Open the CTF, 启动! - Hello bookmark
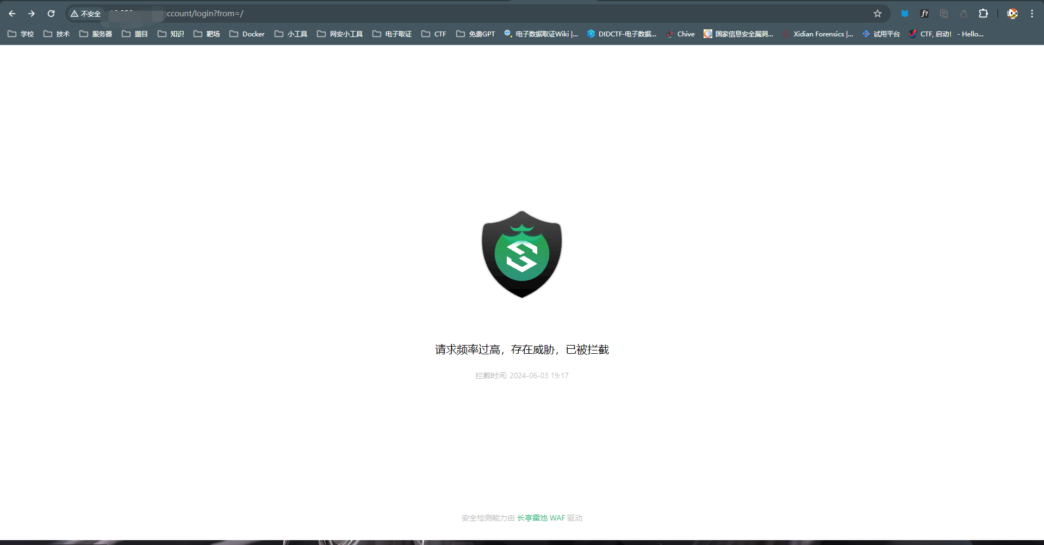This screenshot has height=545, width=1044. click(946, 34)
